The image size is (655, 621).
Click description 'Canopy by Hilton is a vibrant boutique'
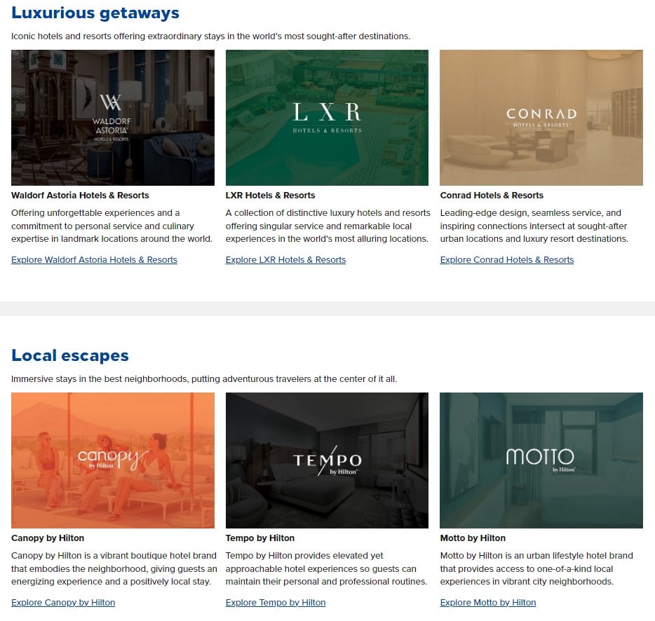coord(114,568)
